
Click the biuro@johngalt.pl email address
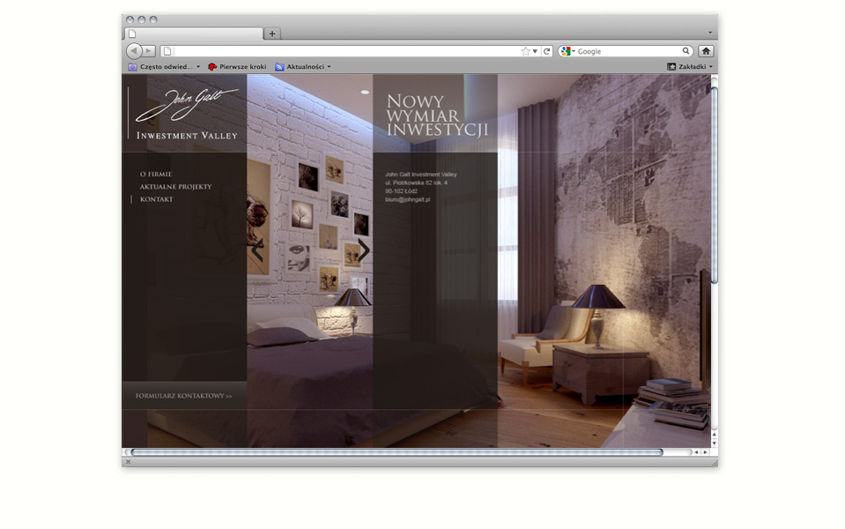tap(407, 199)
